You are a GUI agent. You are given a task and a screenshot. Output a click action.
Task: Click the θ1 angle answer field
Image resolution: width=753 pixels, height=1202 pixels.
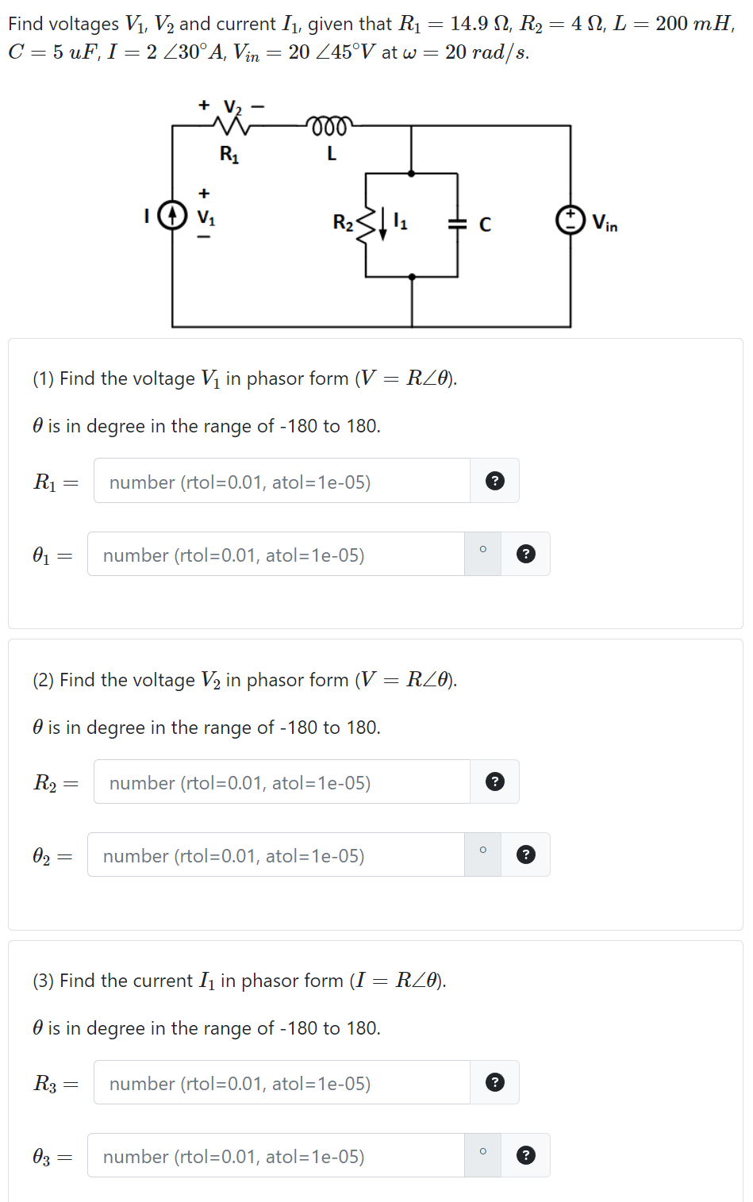pos(275,554)
